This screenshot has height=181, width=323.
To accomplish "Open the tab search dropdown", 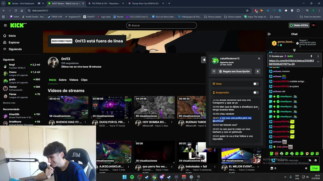I will (x=3, y=4).
